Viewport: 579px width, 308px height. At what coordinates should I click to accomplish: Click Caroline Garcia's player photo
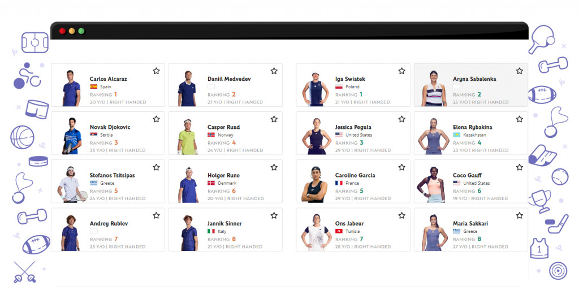click(316, 184)
